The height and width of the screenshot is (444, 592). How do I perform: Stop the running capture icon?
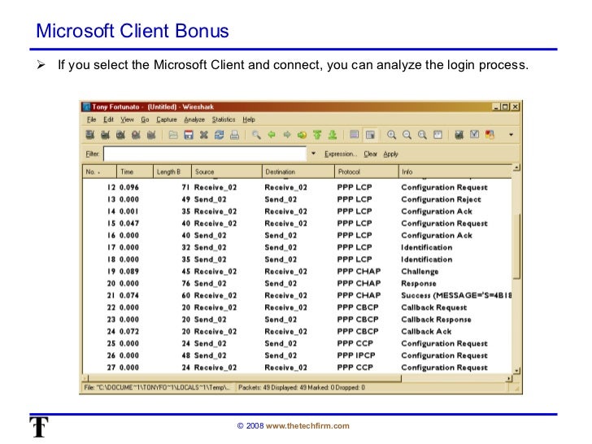pos(136,135)
